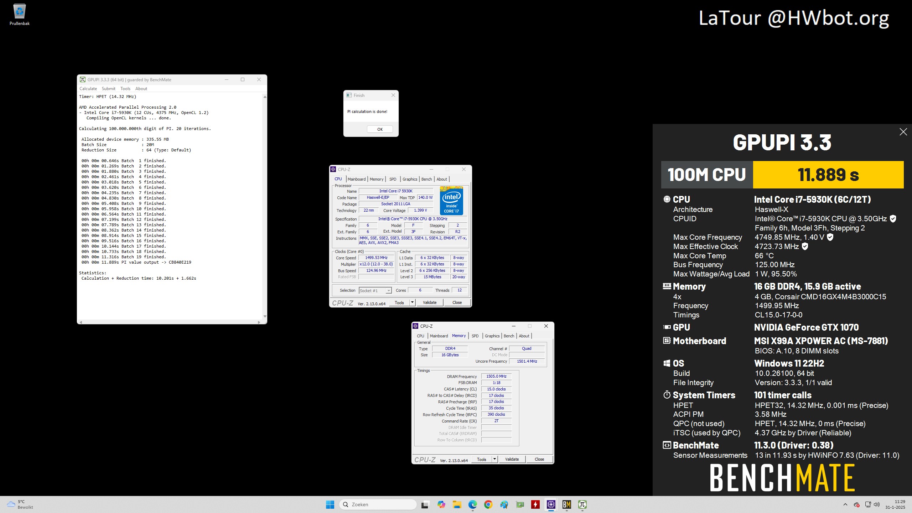The width and height of the screenshot is (912, 513).
Task: Click the OneDrive error tray icon
Action: click(857, 504)
